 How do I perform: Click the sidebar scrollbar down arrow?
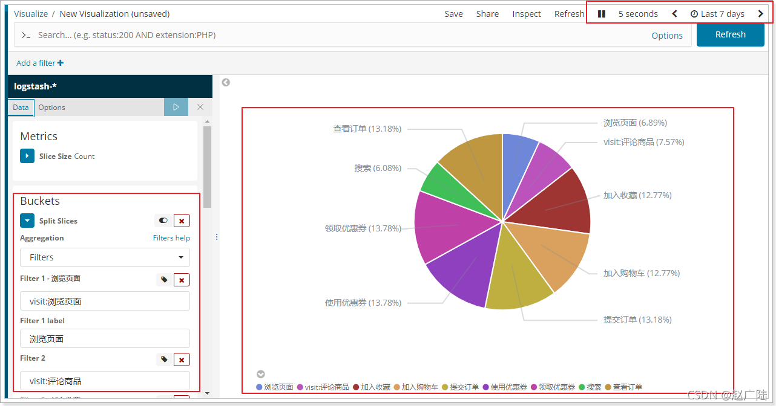click(207, 393)
